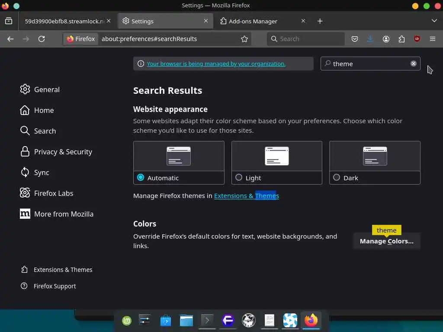Click the Firefox identity badge in URL bar
Screen dimensions: 443x332
[81, 39]
